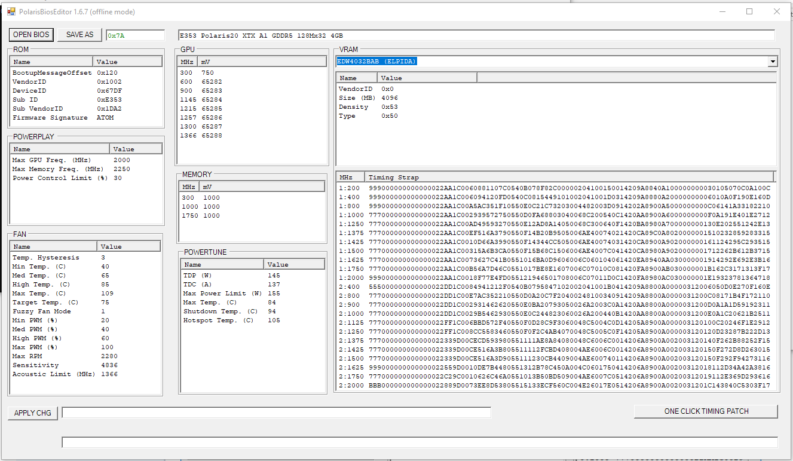The width and height of the screenshot is (793, 461).
Task: Minimize the PolarisBiosEditor window
Action: coord(722,11)
